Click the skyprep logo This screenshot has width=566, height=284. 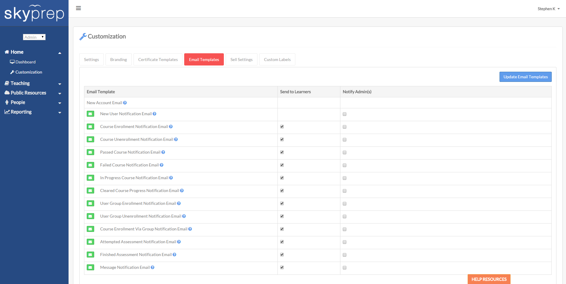(x=34, y=13)
